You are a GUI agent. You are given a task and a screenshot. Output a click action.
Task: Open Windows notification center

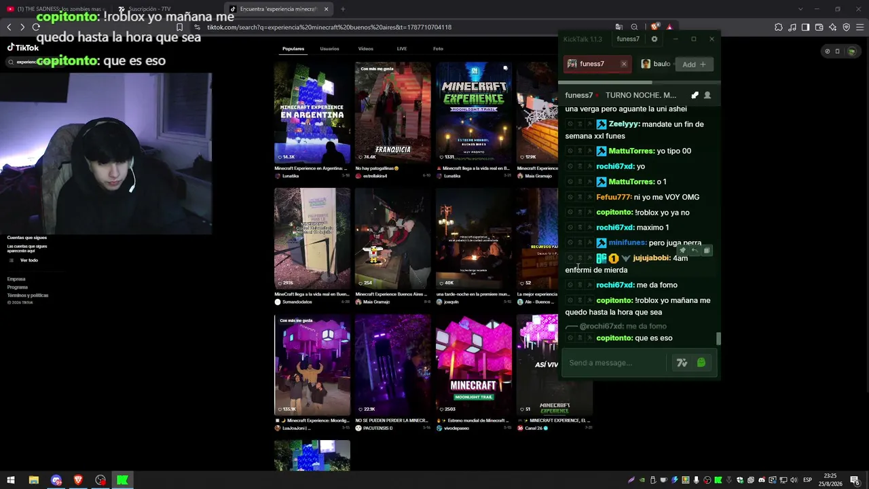(x=854, y=480)
